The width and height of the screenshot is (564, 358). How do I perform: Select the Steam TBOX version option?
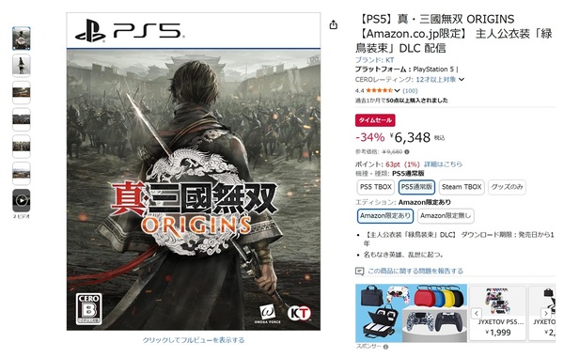coord(462,187)
